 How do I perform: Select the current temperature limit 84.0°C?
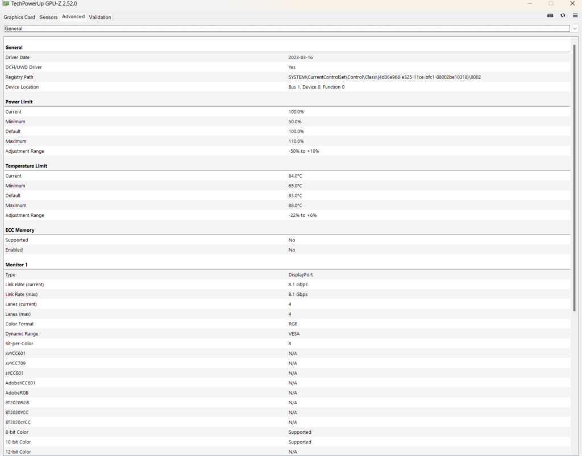296,175
